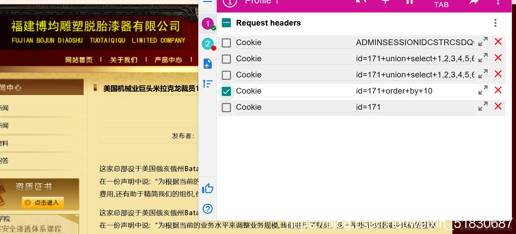Enable the id=171 cookie checkbox
The height and width of the screenshot is (234, 516).
click(x=227, y=107)
